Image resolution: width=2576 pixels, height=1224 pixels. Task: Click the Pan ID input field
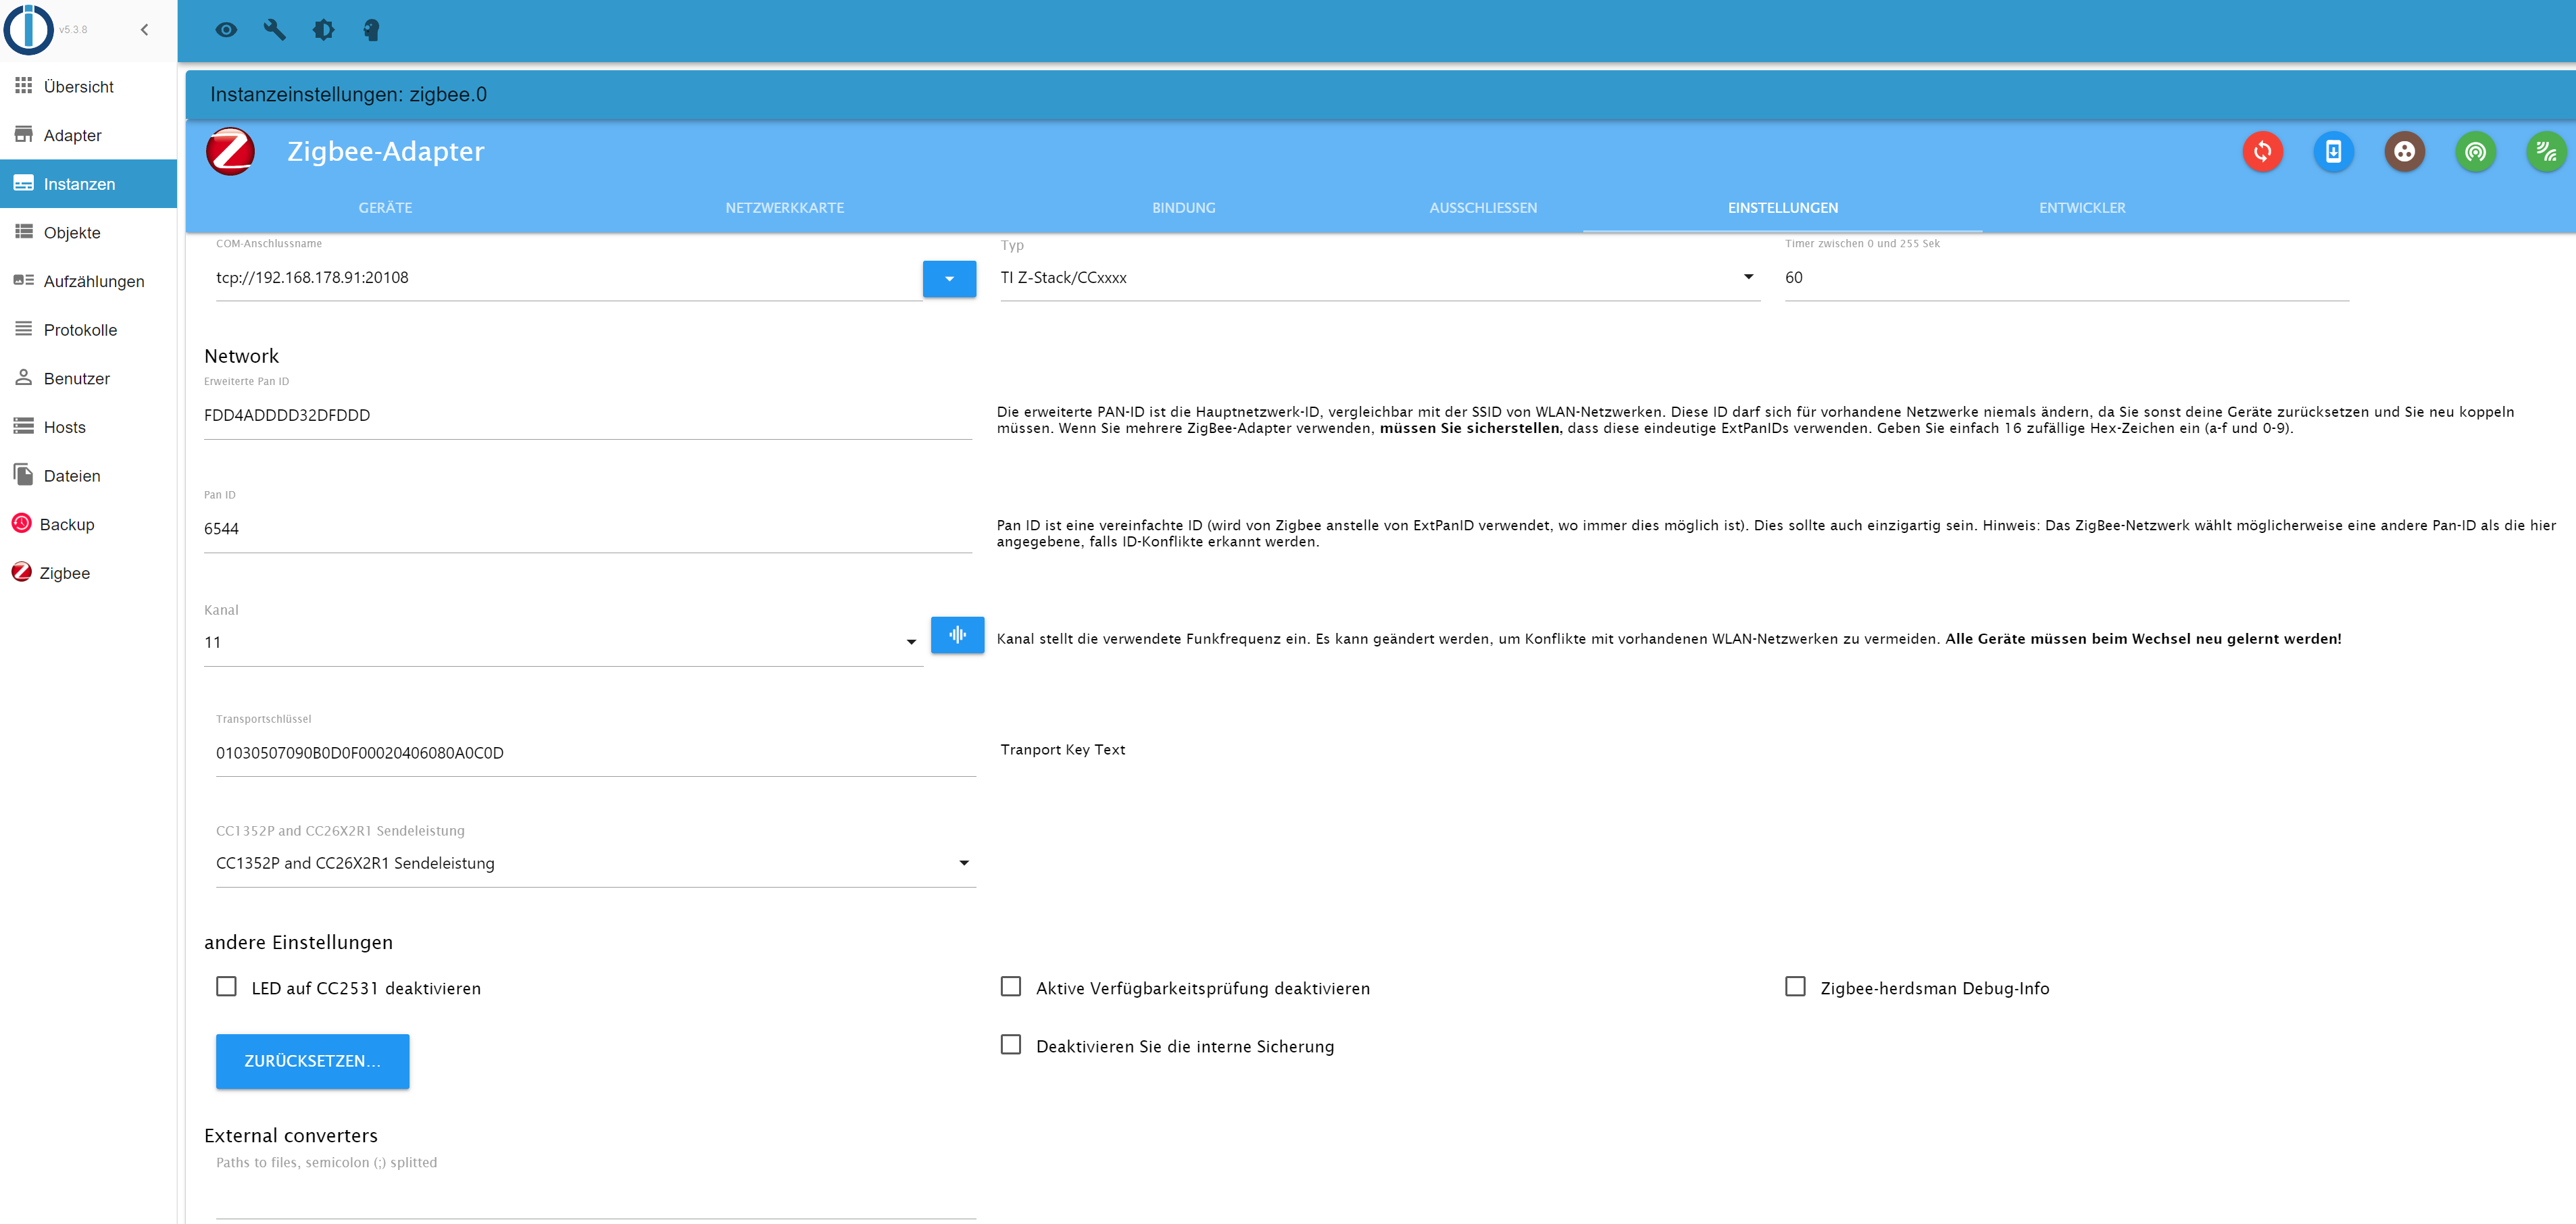587,529
